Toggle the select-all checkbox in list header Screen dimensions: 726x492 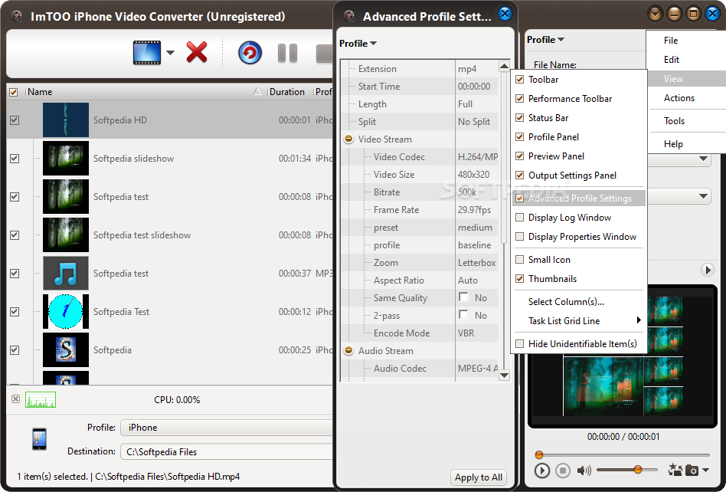[x=14, y=92]
